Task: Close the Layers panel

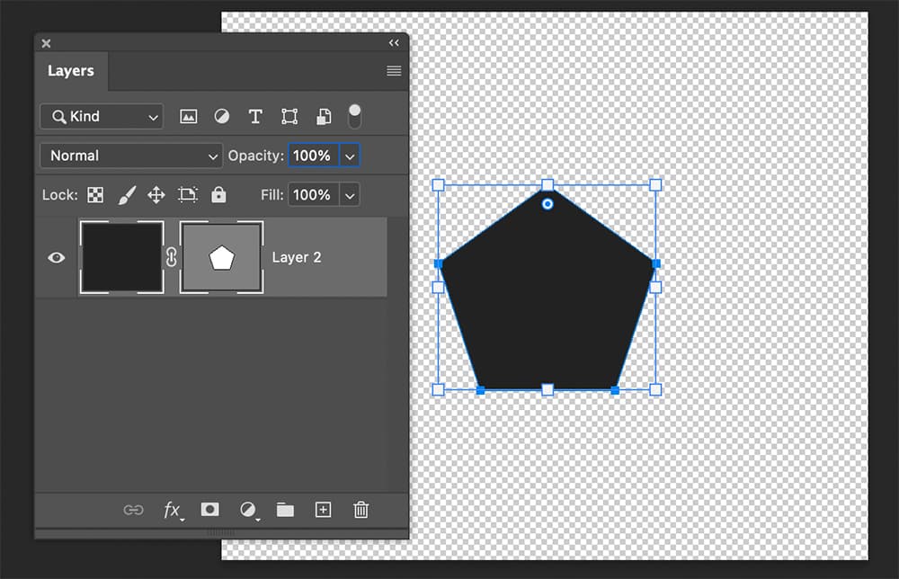Action: pyautogui.click(x=47, y=43)
